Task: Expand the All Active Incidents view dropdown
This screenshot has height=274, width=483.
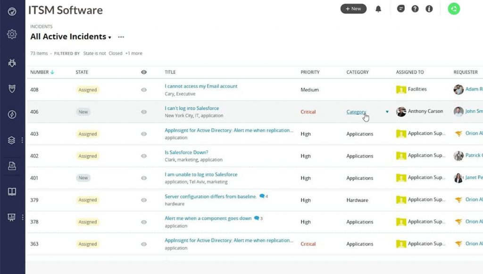Action: [110, 37]
